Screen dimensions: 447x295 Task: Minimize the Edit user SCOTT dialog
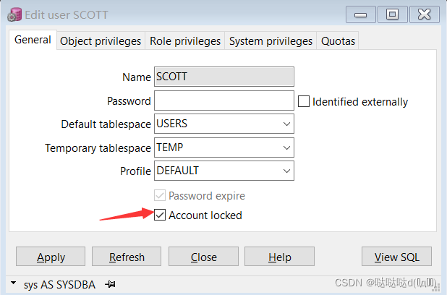(x=362, y=14)
